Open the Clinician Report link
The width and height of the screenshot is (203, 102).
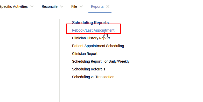[x=85, y=54]
